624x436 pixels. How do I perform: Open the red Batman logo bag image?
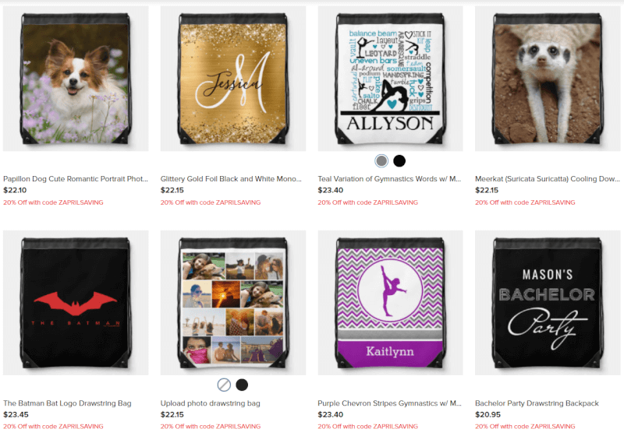coord(76,303)
